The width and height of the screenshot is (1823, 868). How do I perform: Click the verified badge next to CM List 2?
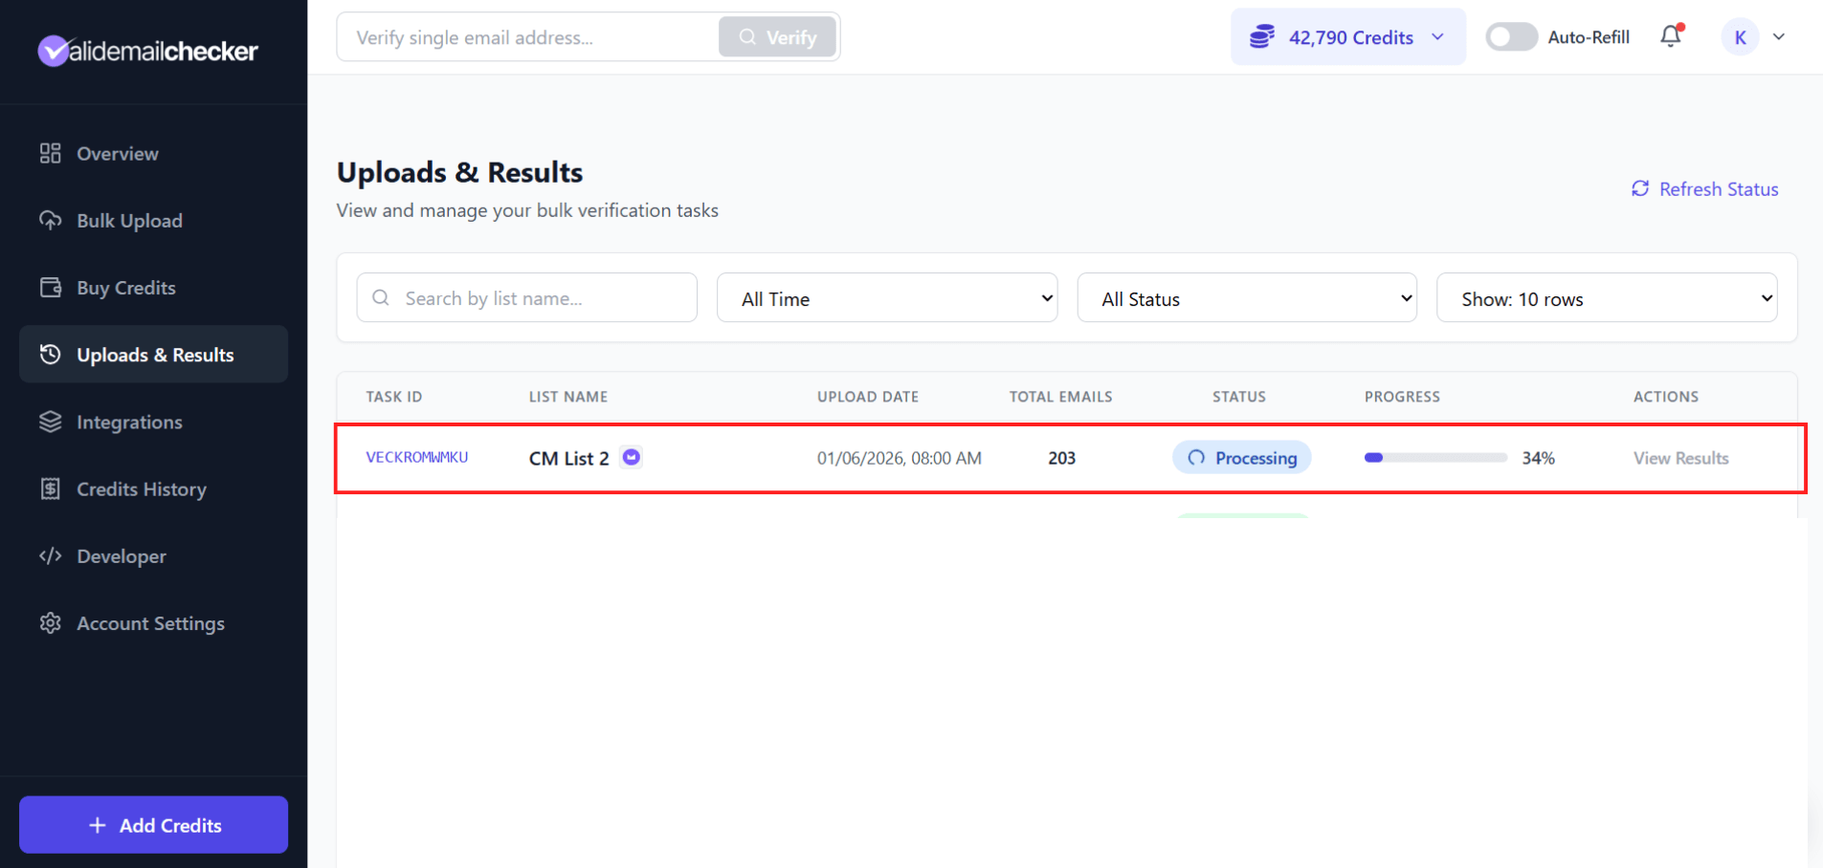tap(631, 457)
